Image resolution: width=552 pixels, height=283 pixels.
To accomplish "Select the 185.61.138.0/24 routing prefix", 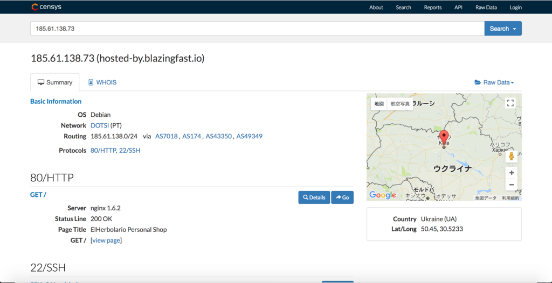I will coord(115,136).
